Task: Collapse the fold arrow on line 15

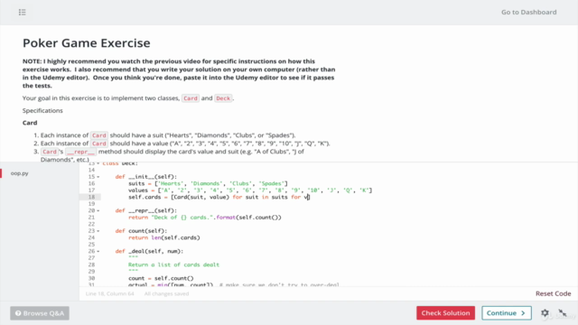Action: (x=98, y=177)
